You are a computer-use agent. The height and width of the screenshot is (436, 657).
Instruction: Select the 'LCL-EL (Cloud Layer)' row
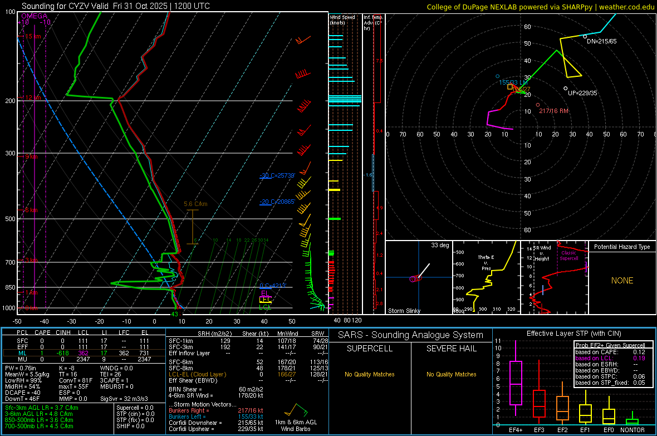click(248, 374)
